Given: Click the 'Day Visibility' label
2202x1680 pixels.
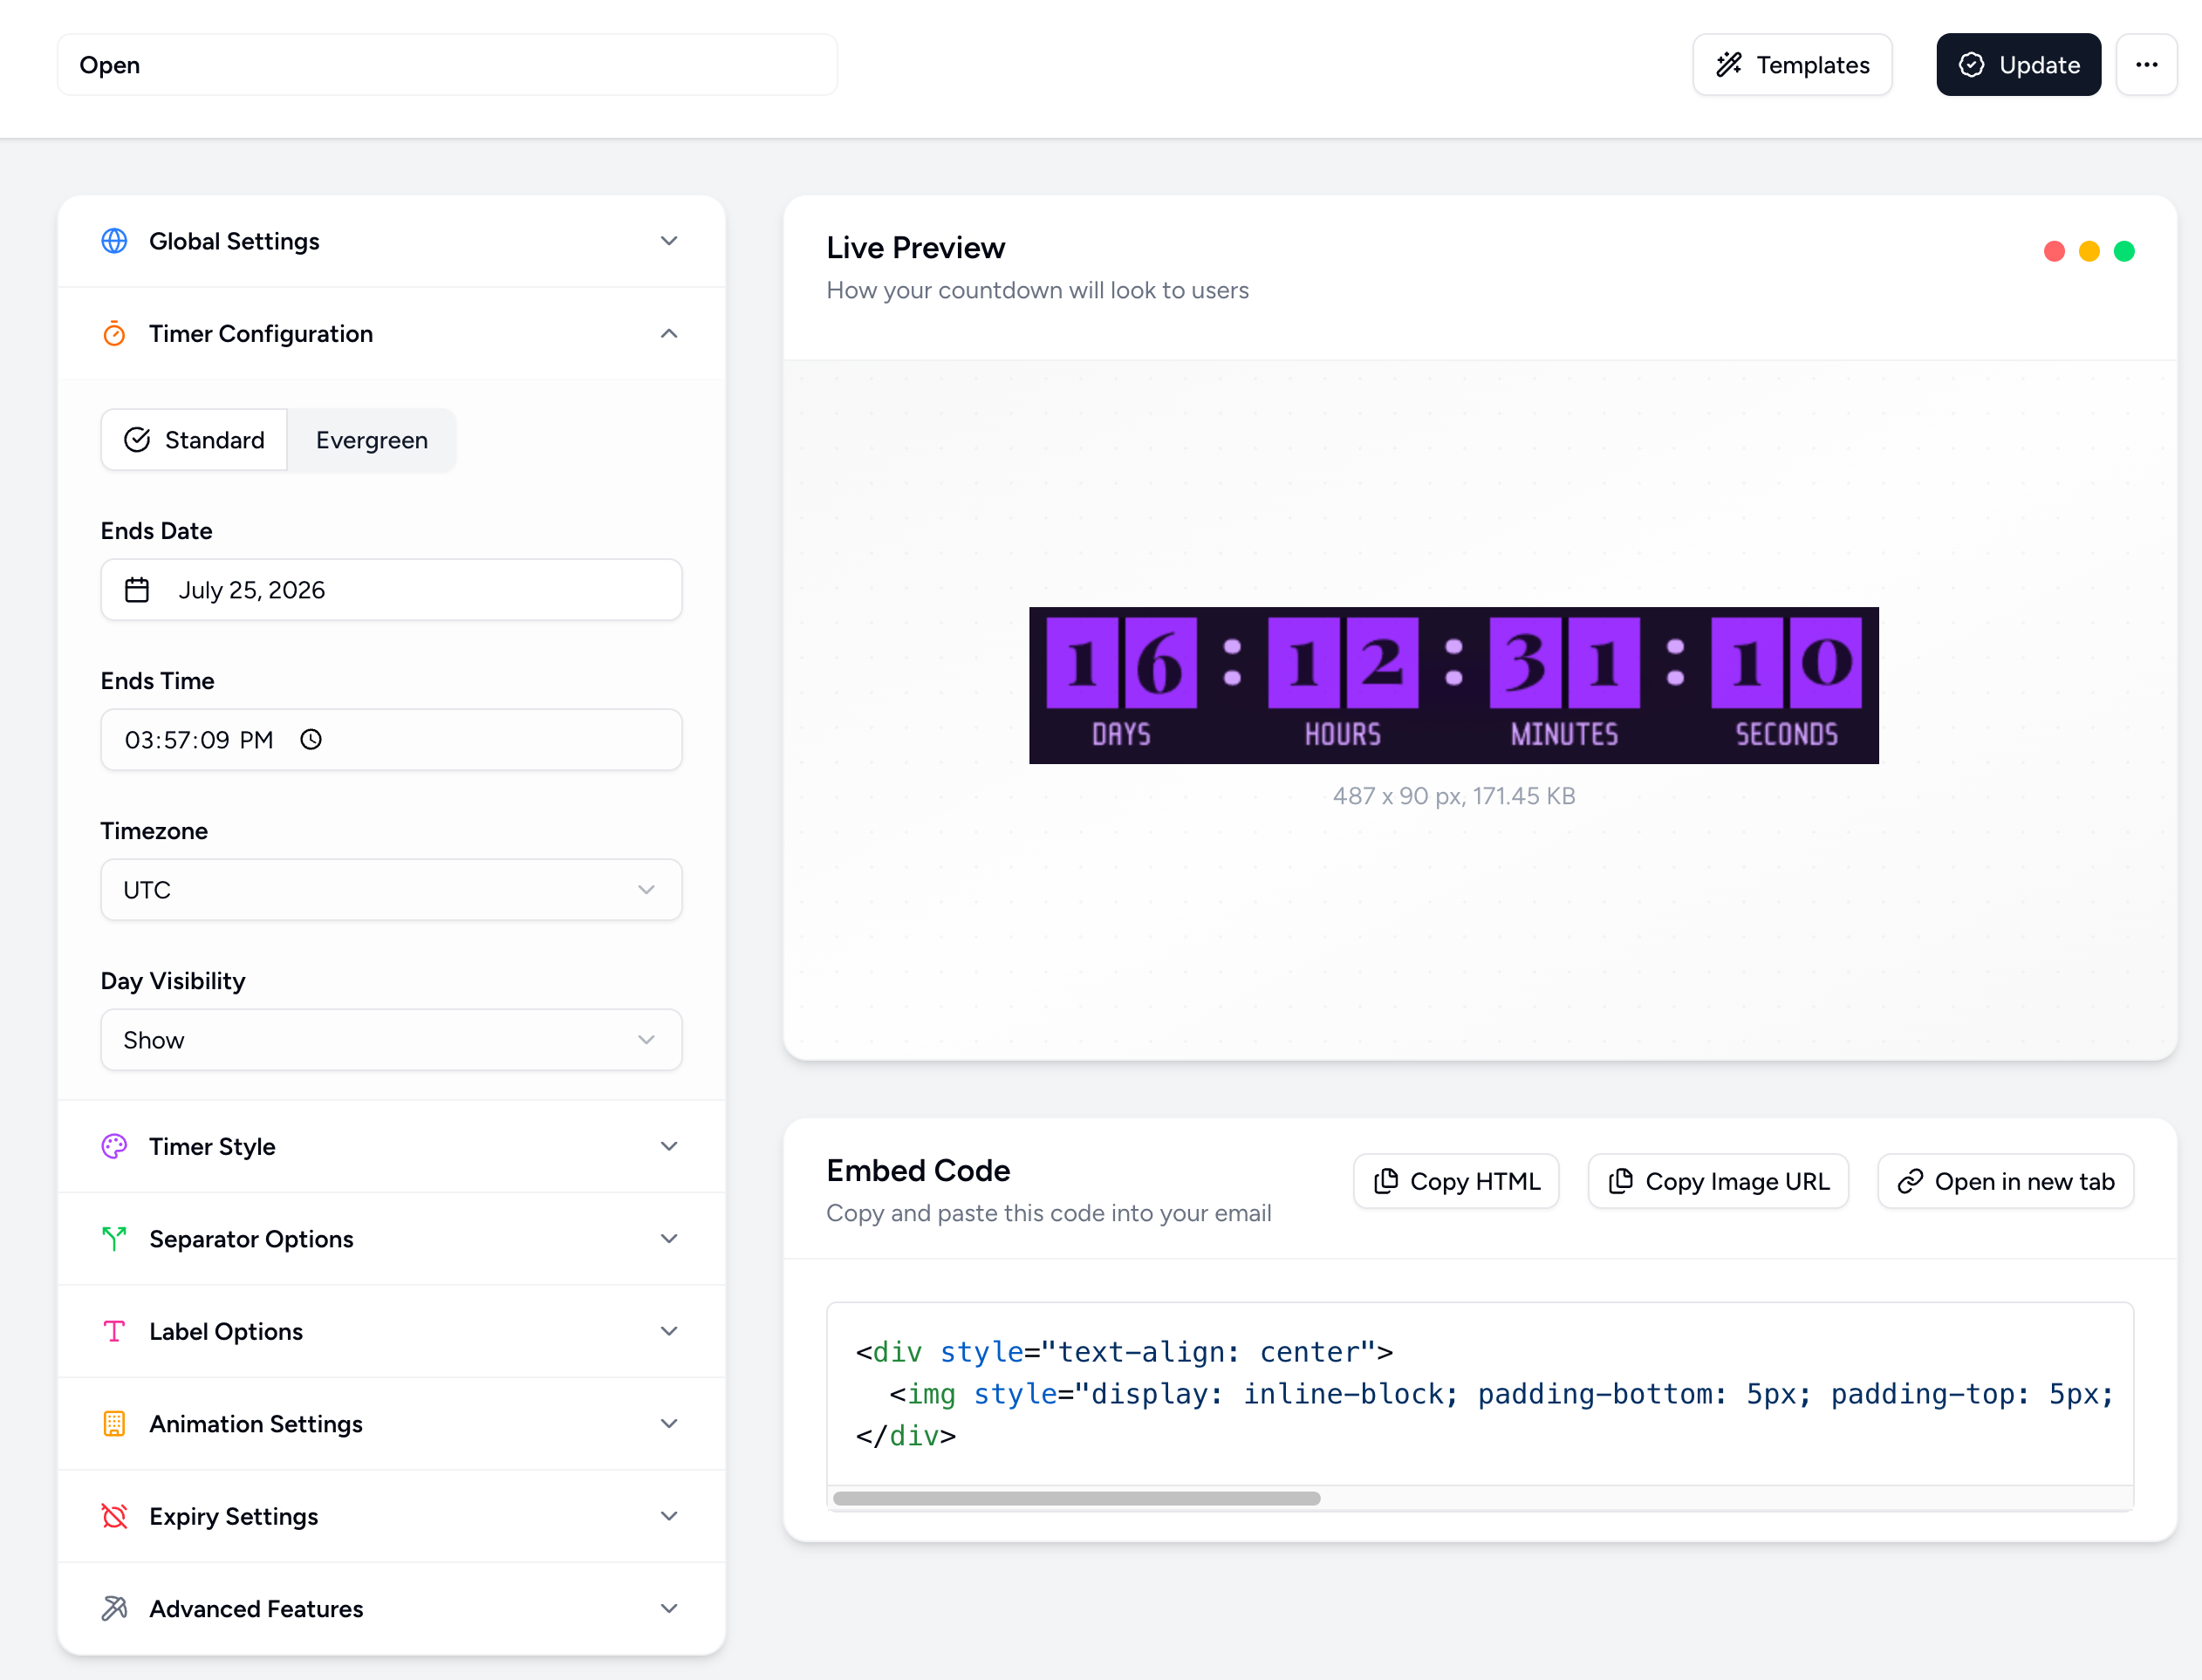Looking at the screenshot, I should 173,981.
